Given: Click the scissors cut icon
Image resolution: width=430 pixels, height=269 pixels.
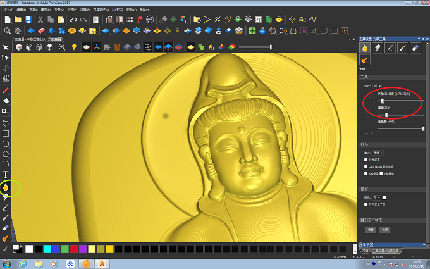Looking at the screenshot, I should 40,20.
